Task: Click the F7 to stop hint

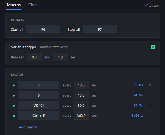Action: (x=152, y=5)
